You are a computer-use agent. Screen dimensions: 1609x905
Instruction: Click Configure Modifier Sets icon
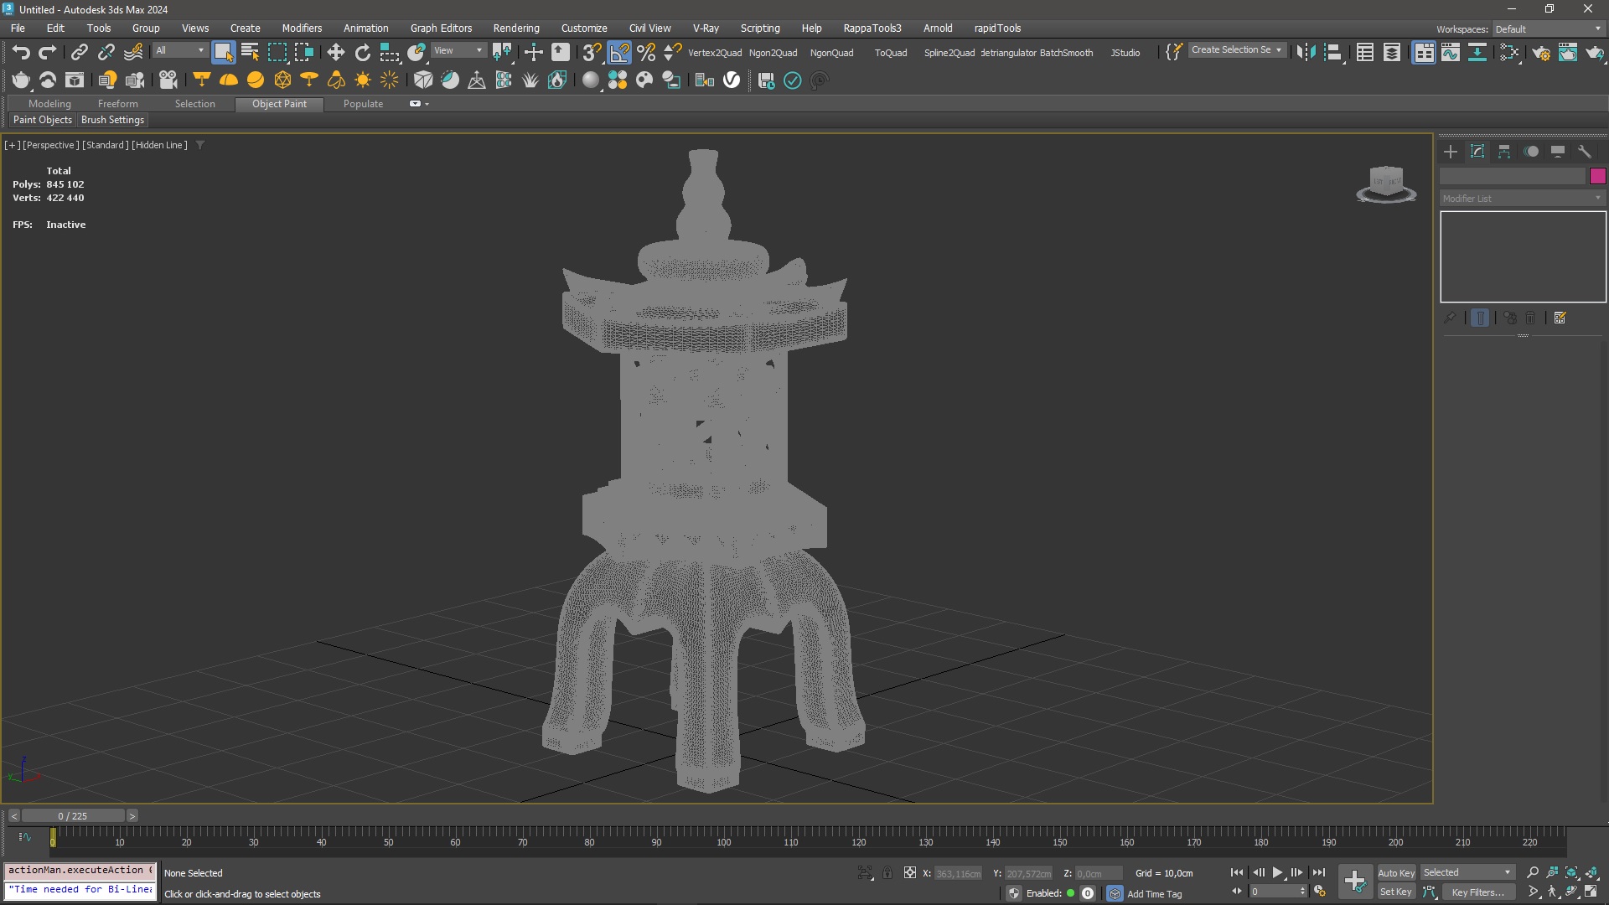pos(1560,318)
